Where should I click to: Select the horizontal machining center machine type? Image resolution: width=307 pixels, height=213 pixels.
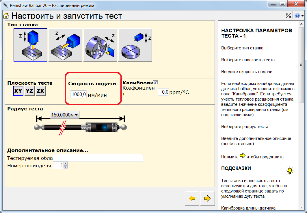(65, 45)
